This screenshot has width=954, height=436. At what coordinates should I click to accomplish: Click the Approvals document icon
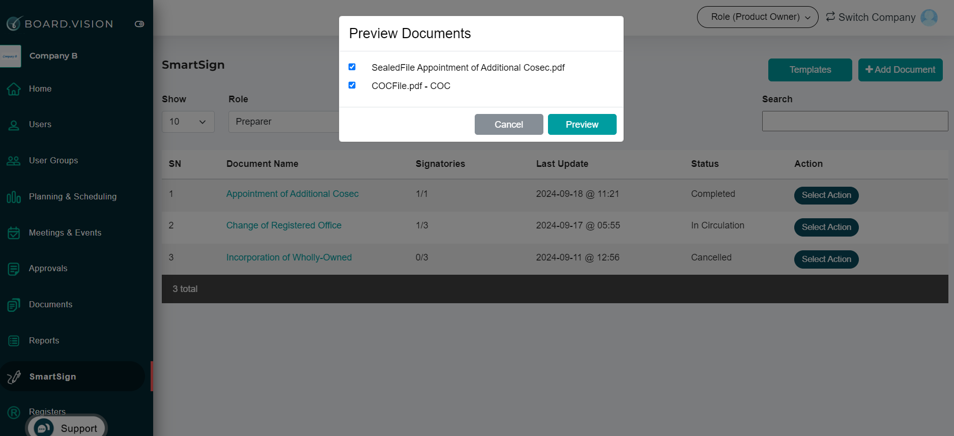[x=14, y=269]
